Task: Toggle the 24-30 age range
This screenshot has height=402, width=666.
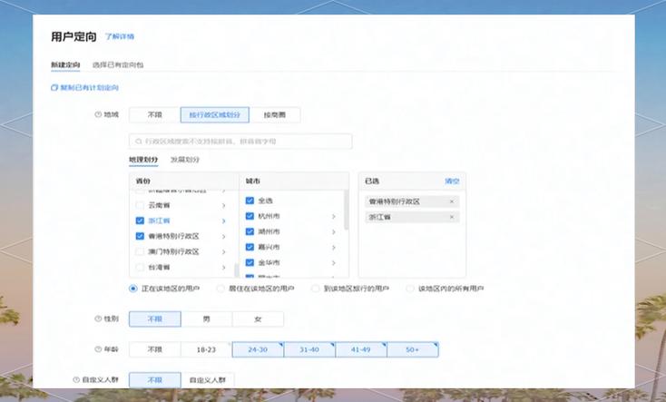Action: coord(258,349)
